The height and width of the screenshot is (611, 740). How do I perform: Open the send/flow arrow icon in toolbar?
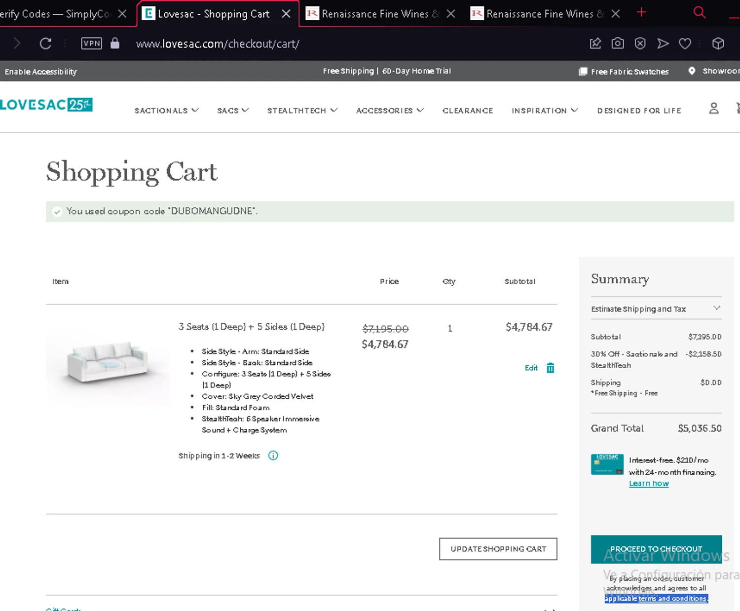(663, 43)
